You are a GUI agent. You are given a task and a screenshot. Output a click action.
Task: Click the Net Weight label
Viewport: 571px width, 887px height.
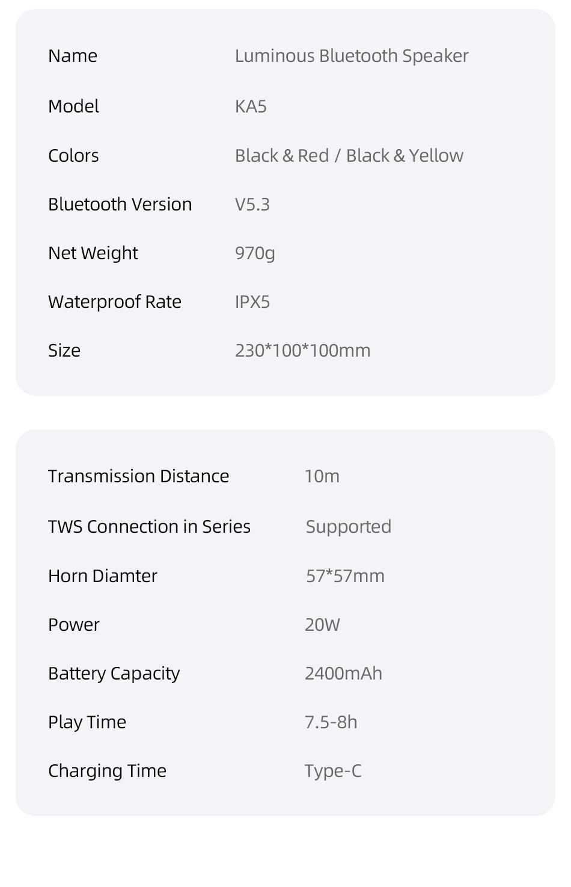tap(93, 253)
